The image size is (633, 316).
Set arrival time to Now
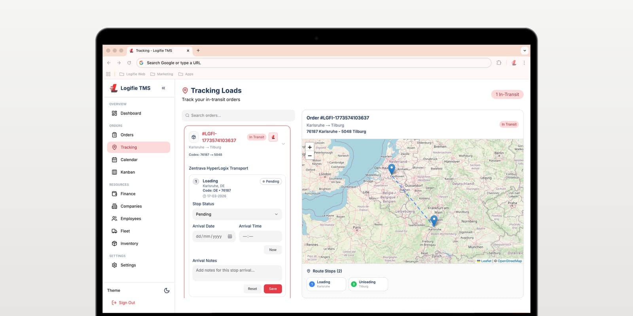pyautogui.click(x=273, y=250)
